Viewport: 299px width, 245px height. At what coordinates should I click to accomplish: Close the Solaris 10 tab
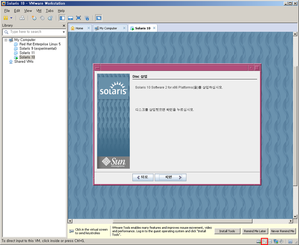pyautogui.click(x=154, y=28)
